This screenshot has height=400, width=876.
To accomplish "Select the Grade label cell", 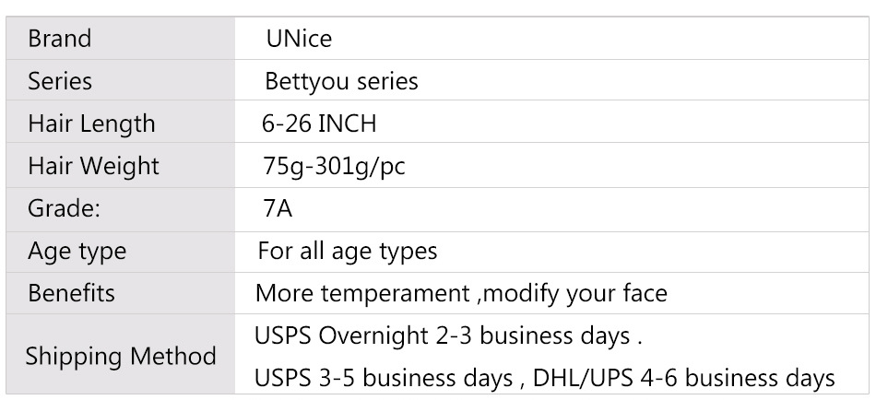I will pos(64,208).
